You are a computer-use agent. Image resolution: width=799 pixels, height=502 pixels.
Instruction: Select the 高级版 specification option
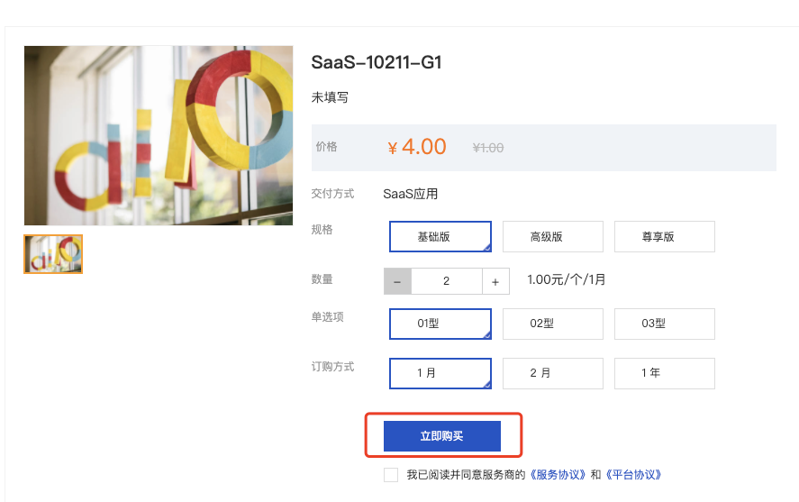(x=553, y=236)
